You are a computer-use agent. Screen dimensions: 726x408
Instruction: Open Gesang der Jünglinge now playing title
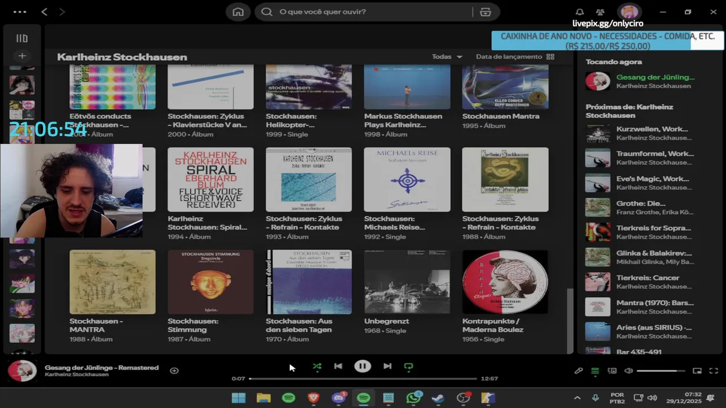[x=102, y=367]
